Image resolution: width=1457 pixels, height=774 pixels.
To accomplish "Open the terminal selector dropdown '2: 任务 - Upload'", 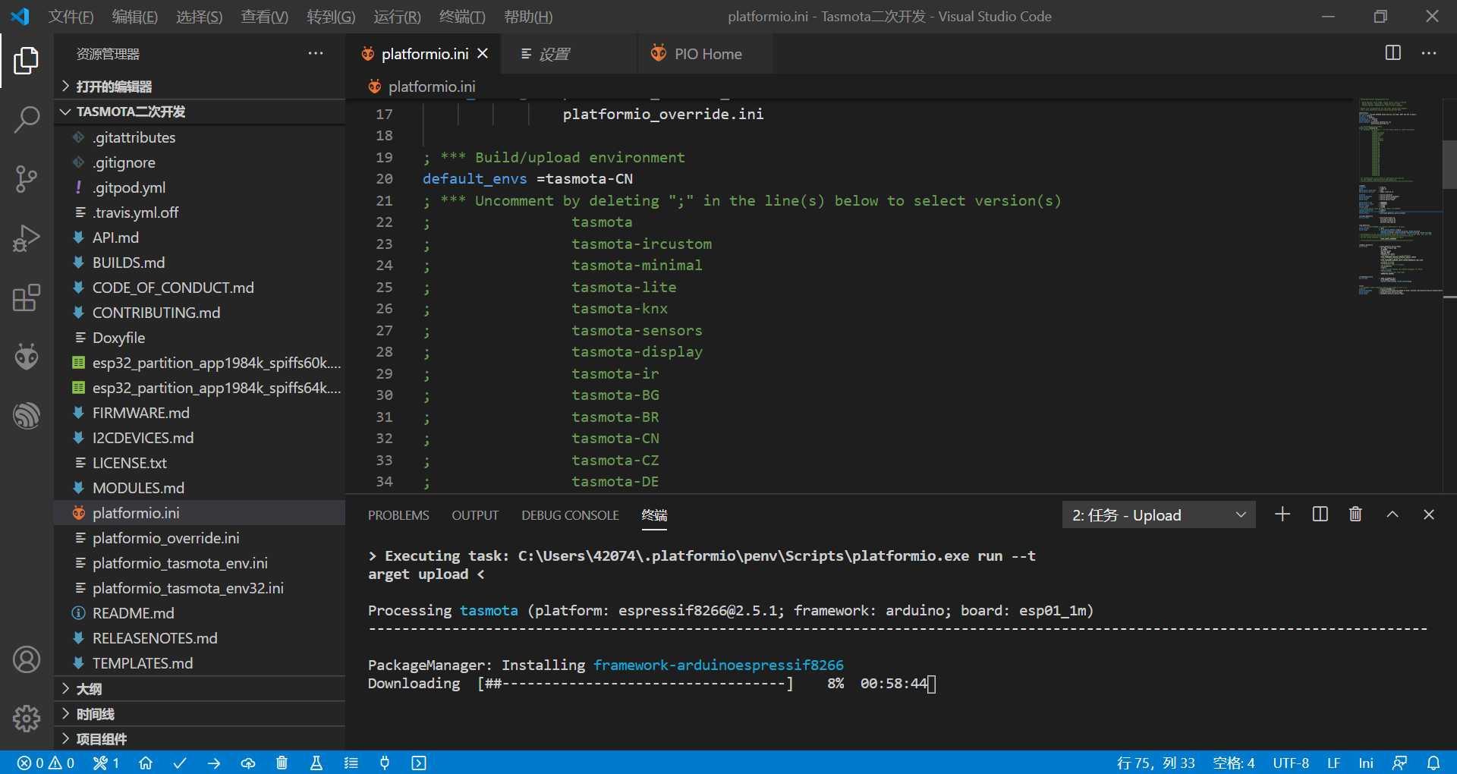I will tap(1159, 515).
